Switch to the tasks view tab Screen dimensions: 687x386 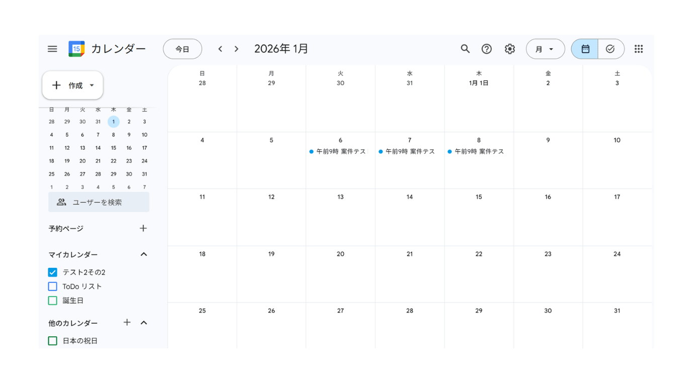point(611,49)
